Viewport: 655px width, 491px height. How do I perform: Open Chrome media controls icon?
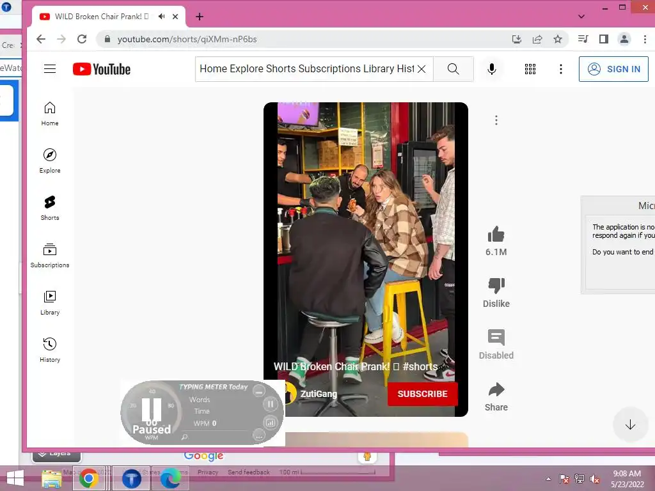[583, 39]
